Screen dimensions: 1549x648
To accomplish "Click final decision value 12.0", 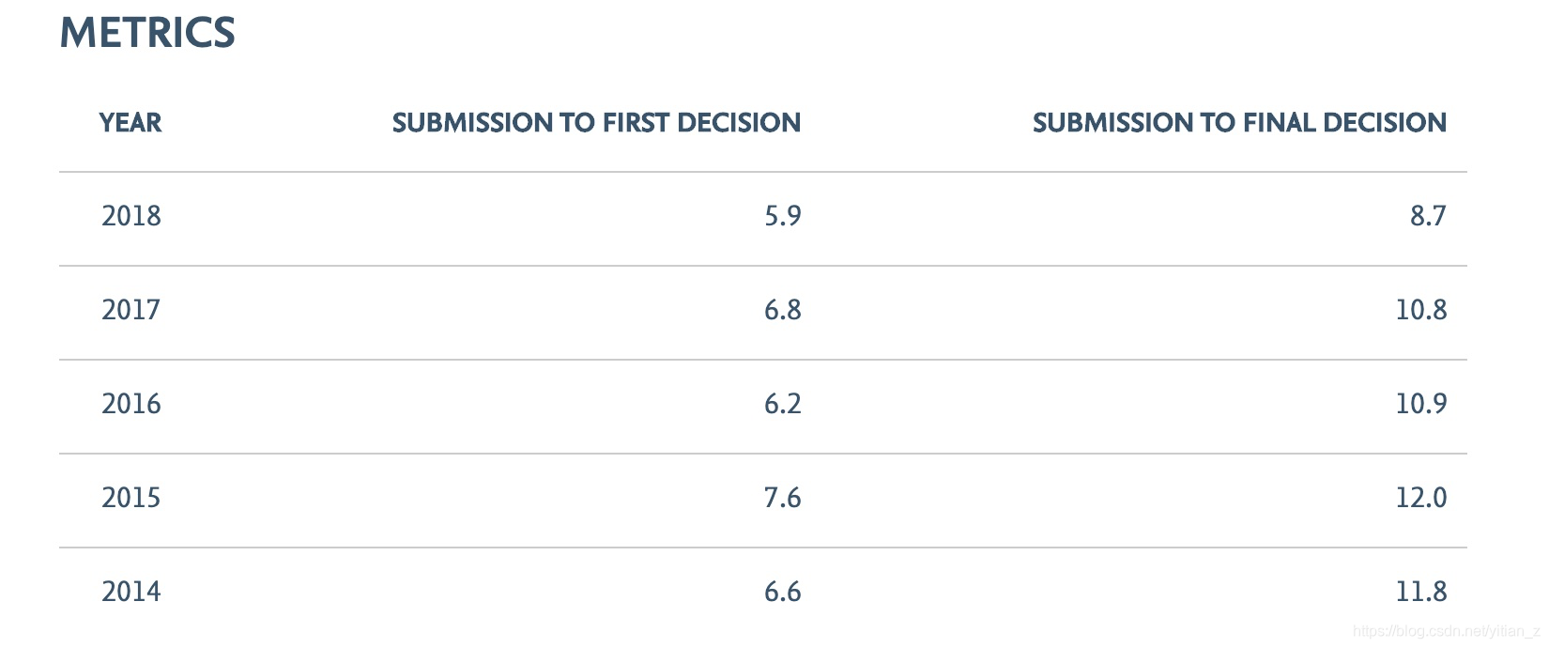I will (x=1421, y=498).
